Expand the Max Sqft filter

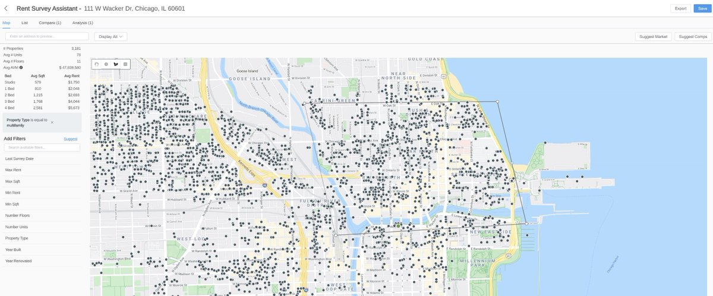[x=42, y=181]
